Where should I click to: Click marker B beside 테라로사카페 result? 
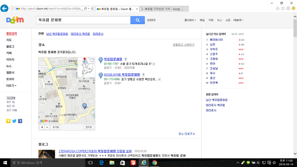[101, 76]
